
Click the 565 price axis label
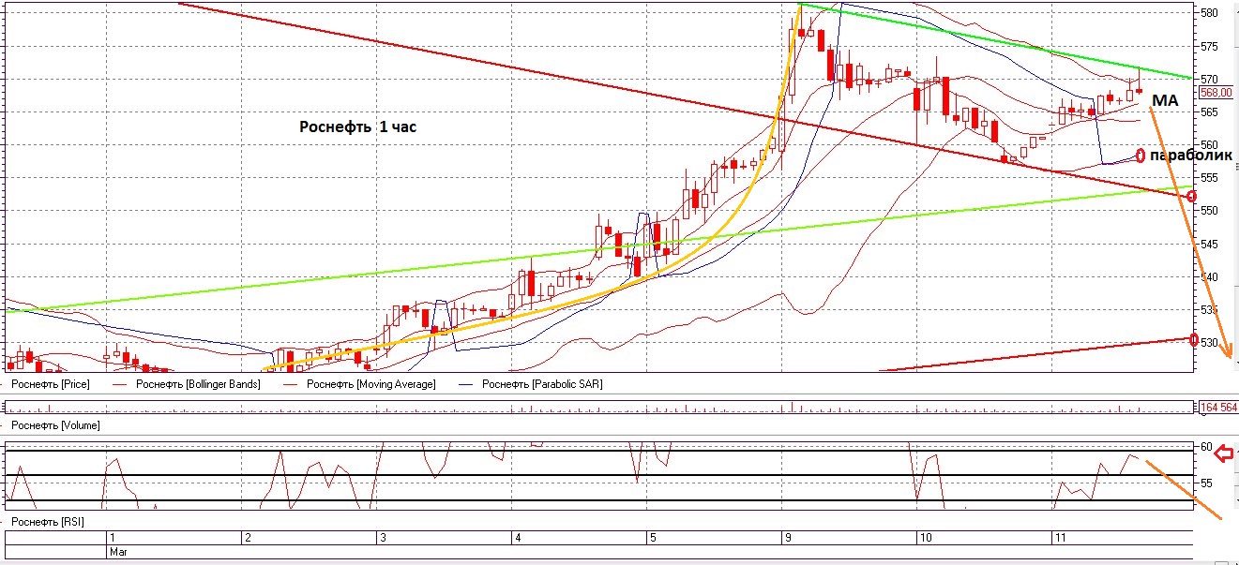tap(1209, 112)
